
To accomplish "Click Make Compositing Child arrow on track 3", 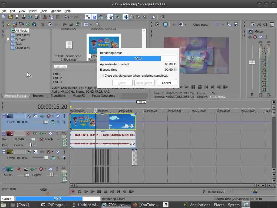I will [64, 158].
